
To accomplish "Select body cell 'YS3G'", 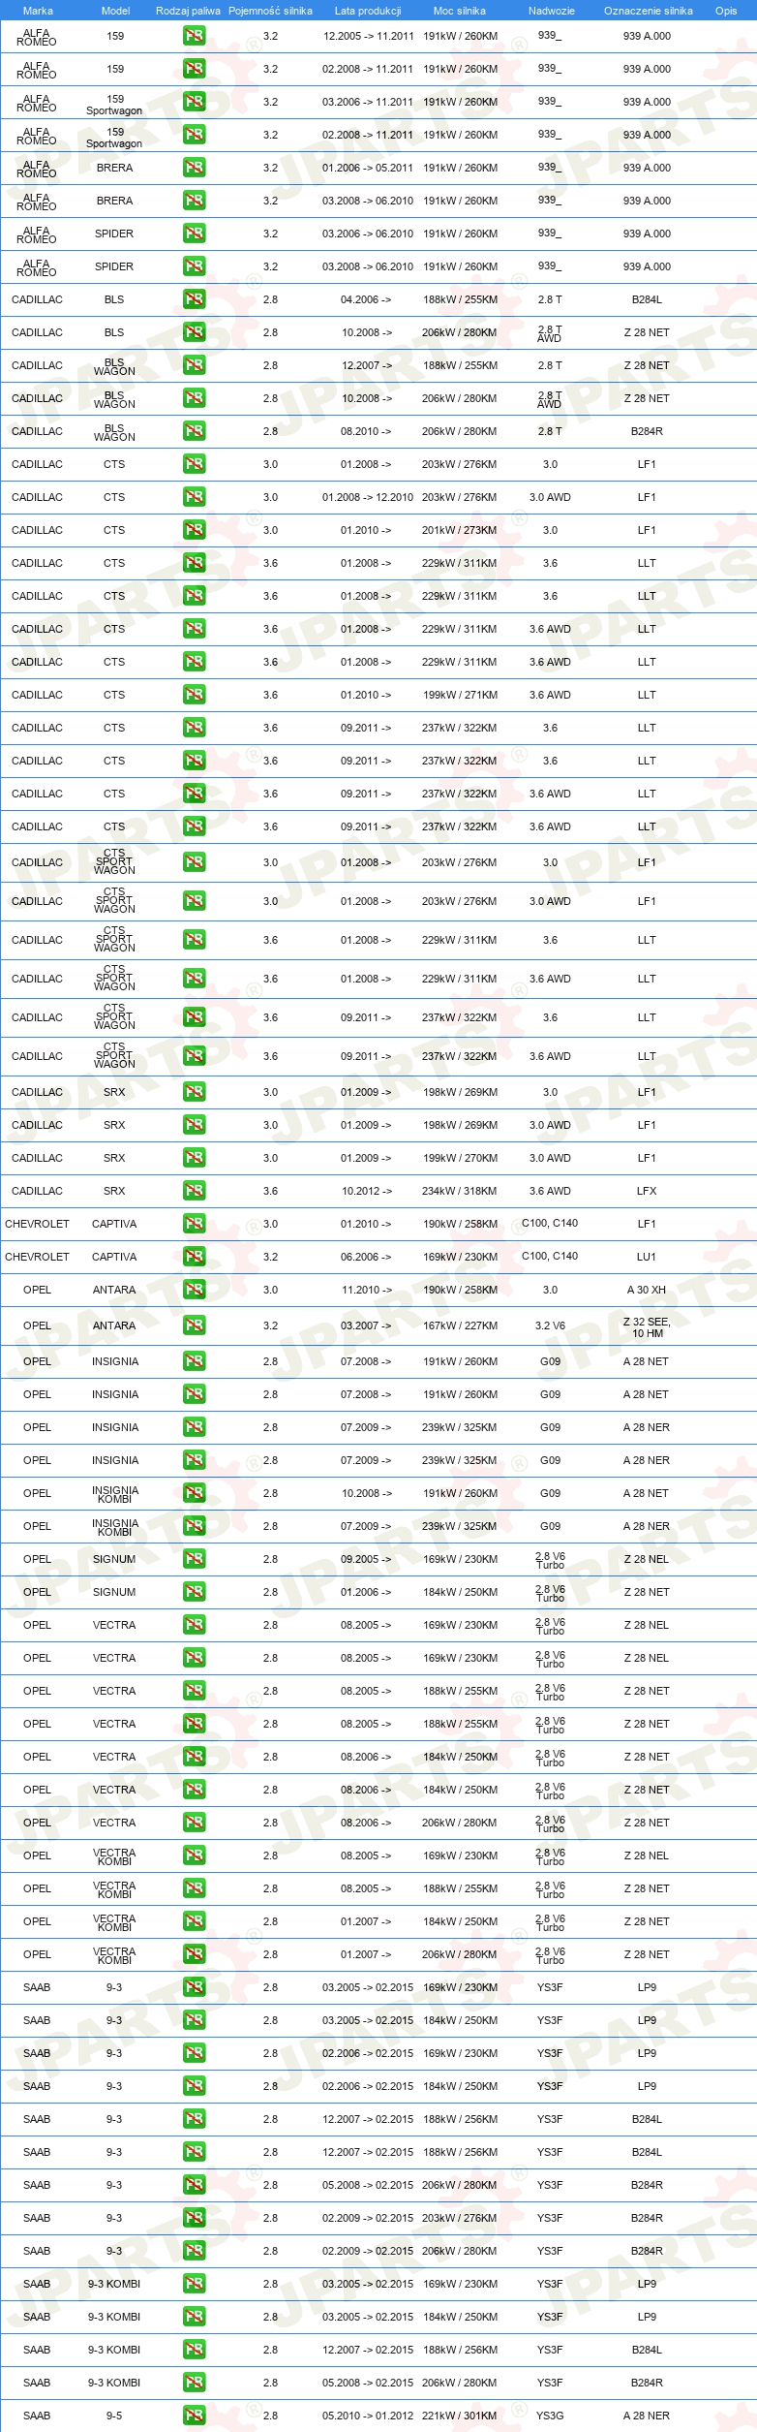I will (x=550, y=2416).
